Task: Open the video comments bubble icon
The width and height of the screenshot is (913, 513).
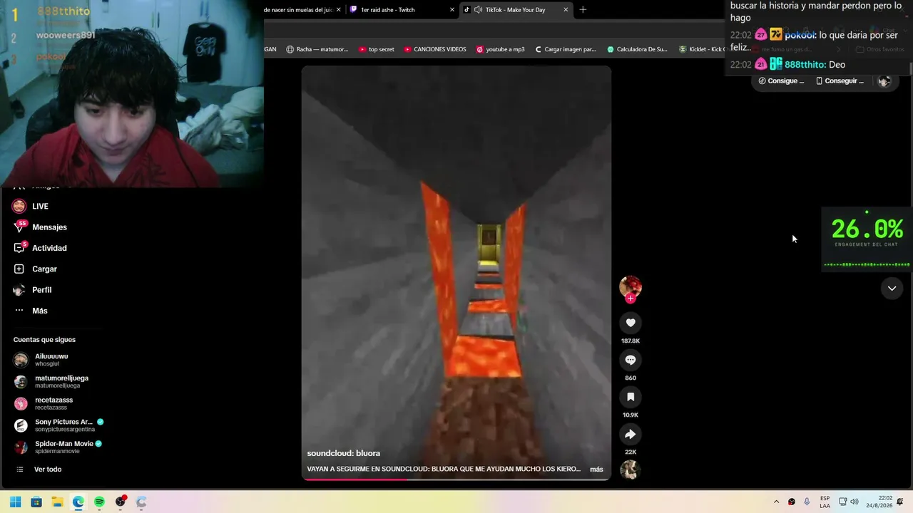Action: tap(631, 360)
